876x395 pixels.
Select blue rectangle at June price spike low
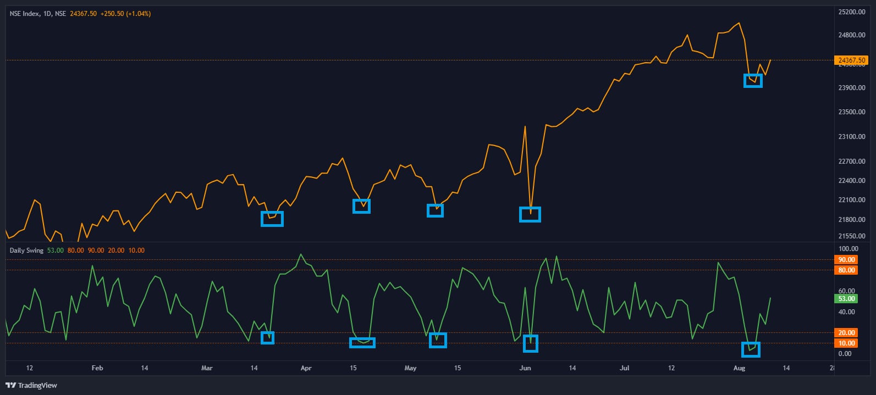tap(530, 214)
